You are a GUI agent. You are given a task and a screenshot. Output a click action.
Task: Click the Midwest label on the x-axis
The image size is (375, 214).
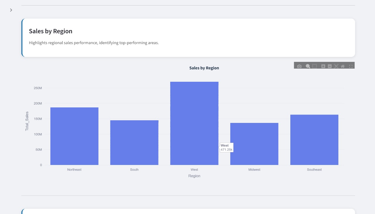point(254,170)
